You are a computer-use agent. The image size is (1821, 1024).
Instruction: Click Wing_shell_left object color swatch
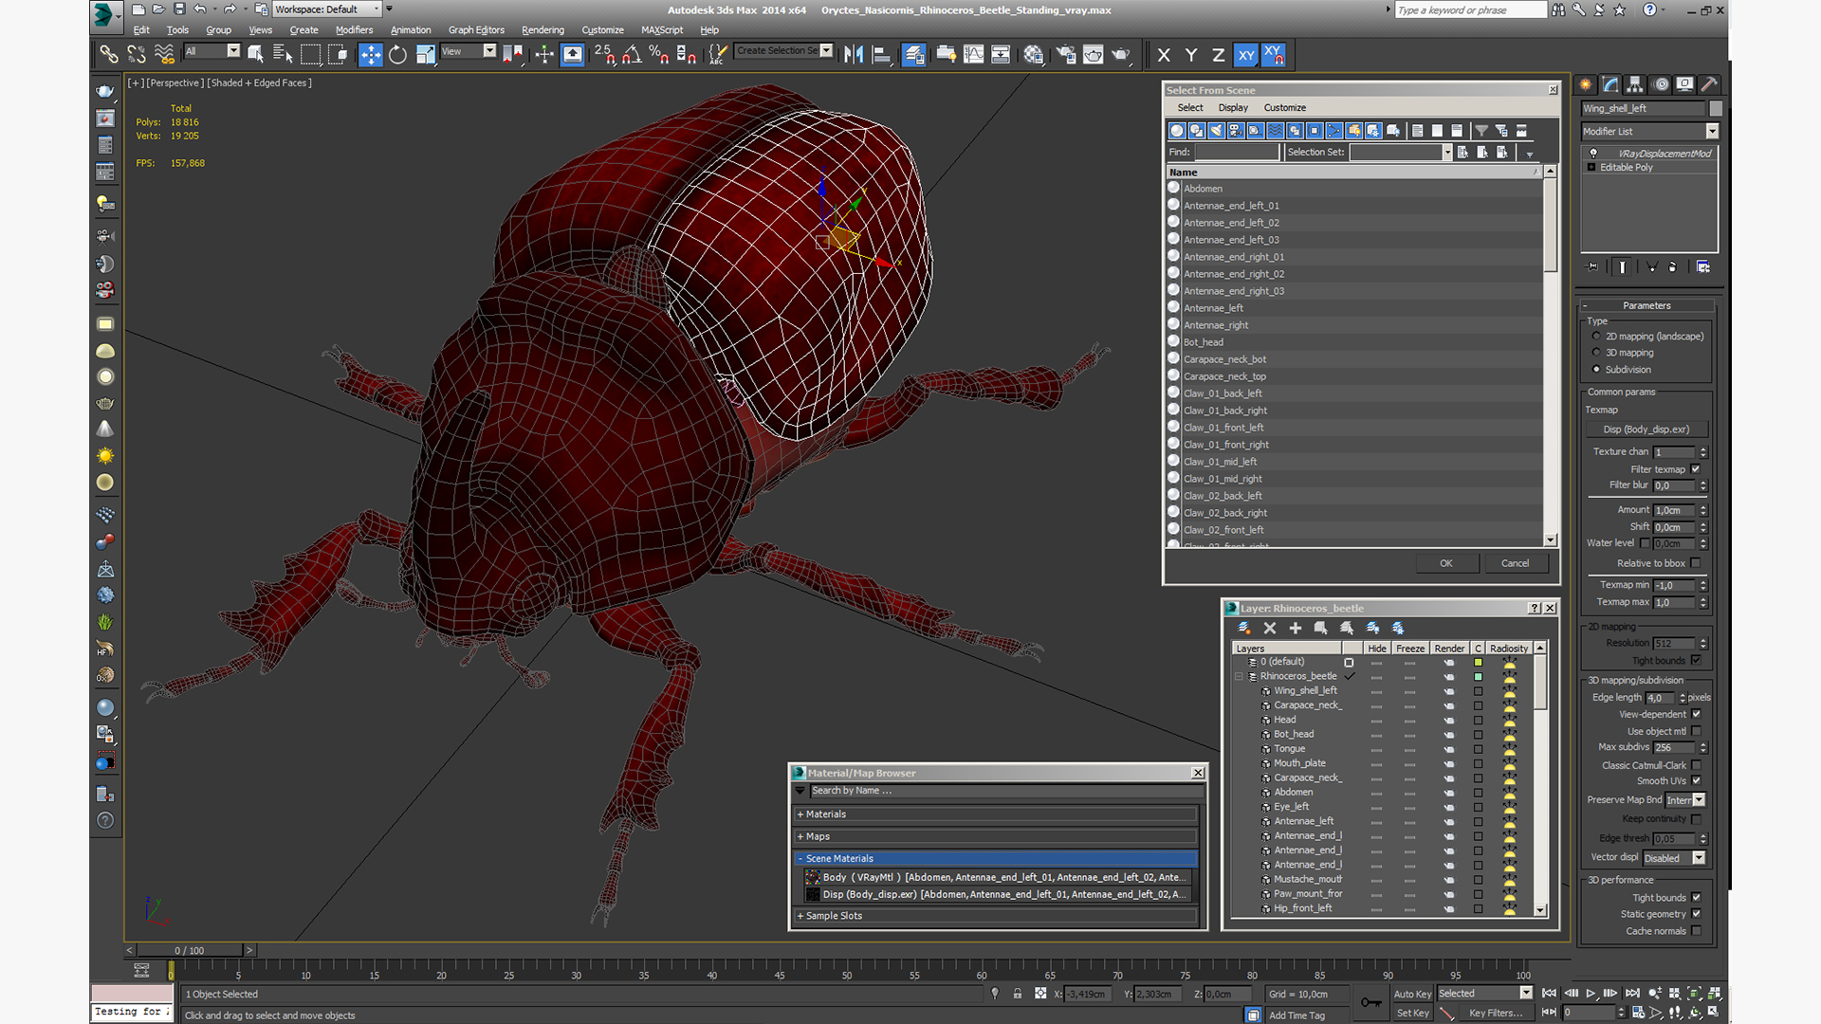[1716, 108]
